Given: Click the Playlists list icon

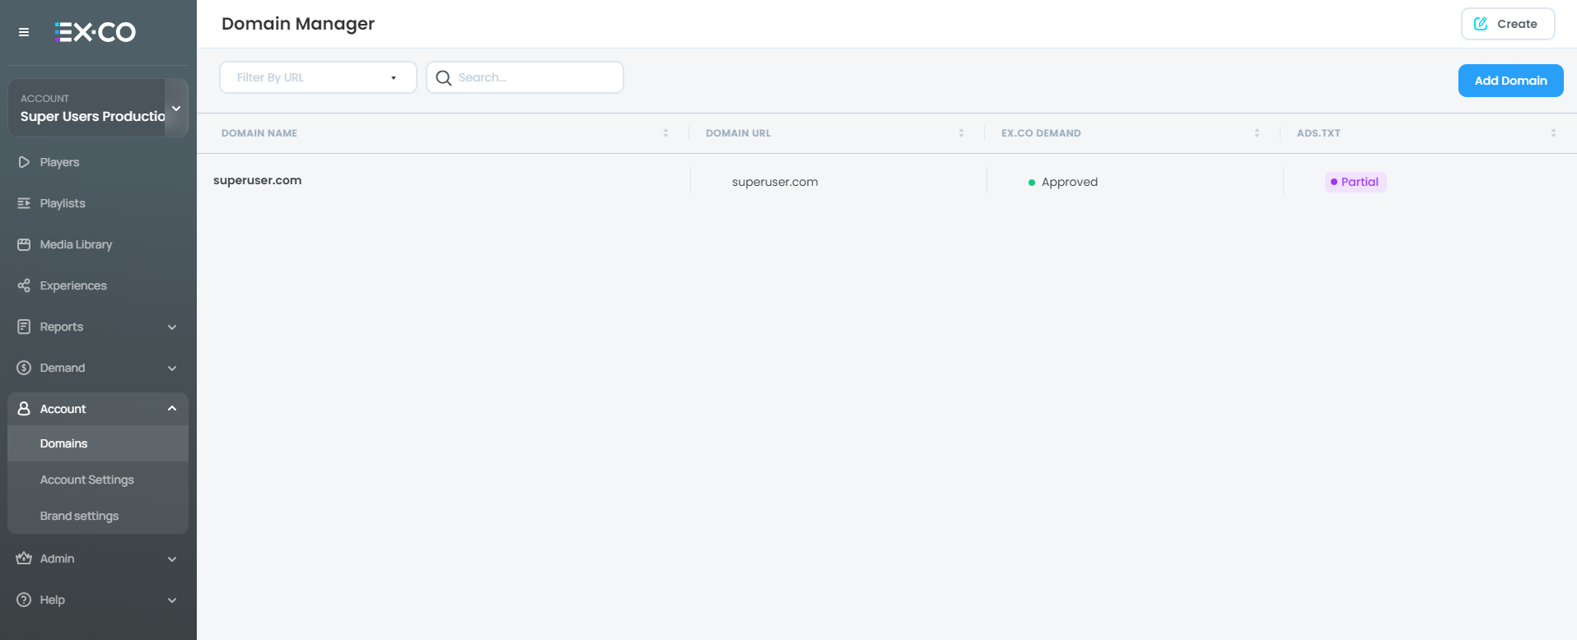Looking at the screenshot, I should tap(24, 203).
